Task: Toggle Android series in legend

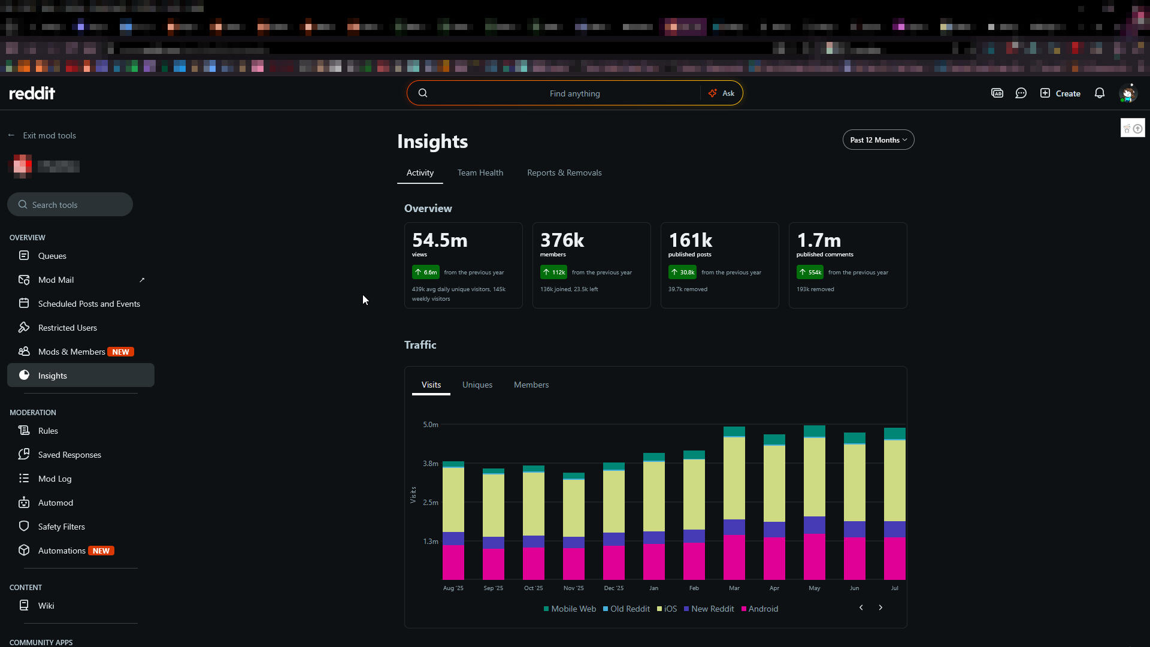Action: click(760, 609)
